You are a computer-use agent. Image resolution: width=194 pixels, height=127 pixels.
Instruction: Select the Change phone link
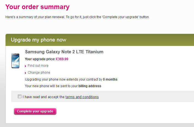(x=39, y=73)
